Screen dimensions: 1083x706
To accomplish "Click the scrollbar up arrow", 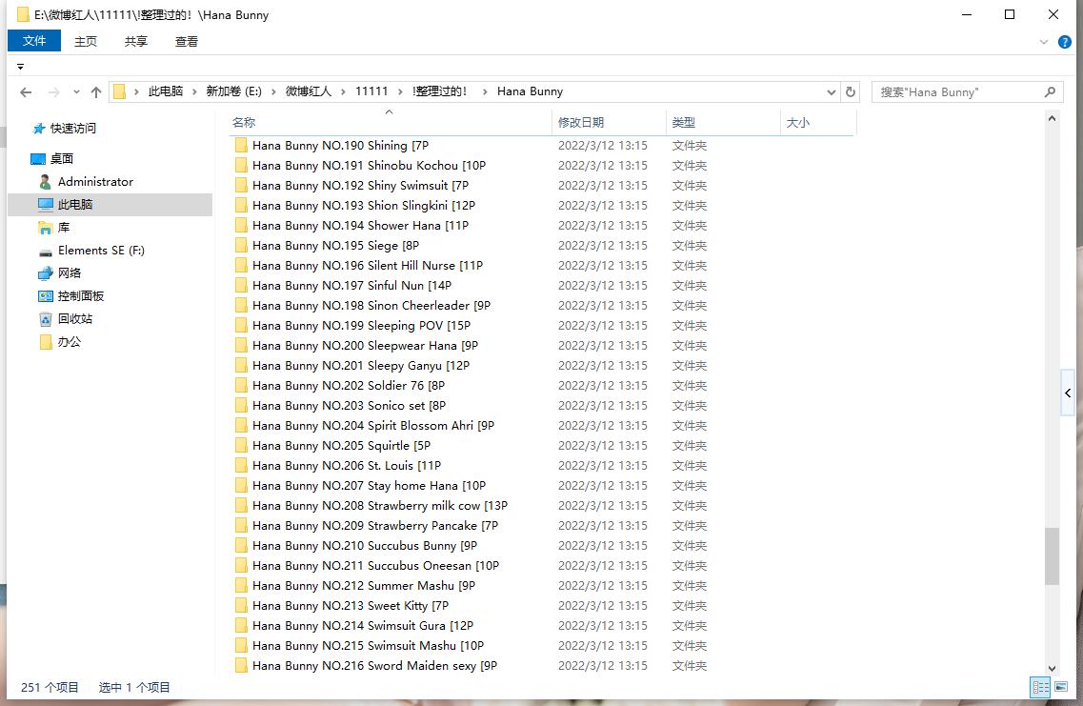I will 1052,119.
